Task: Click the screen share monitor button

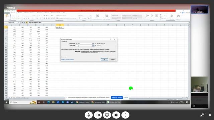Action: click(x=107, y=115)
